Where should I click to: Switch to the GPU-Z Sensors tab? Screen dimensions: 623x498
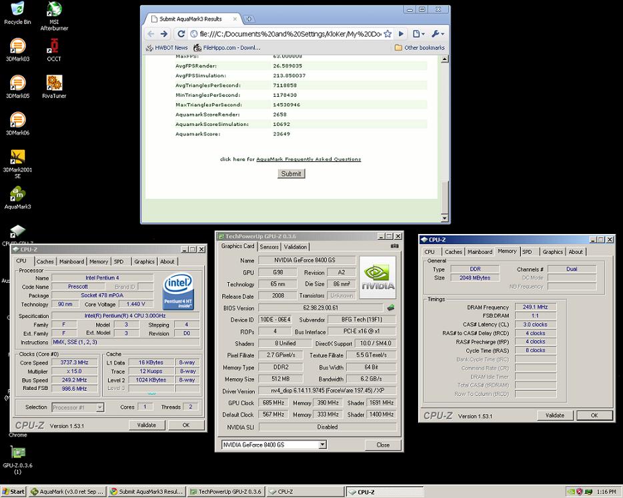click(x=269, y=247)
